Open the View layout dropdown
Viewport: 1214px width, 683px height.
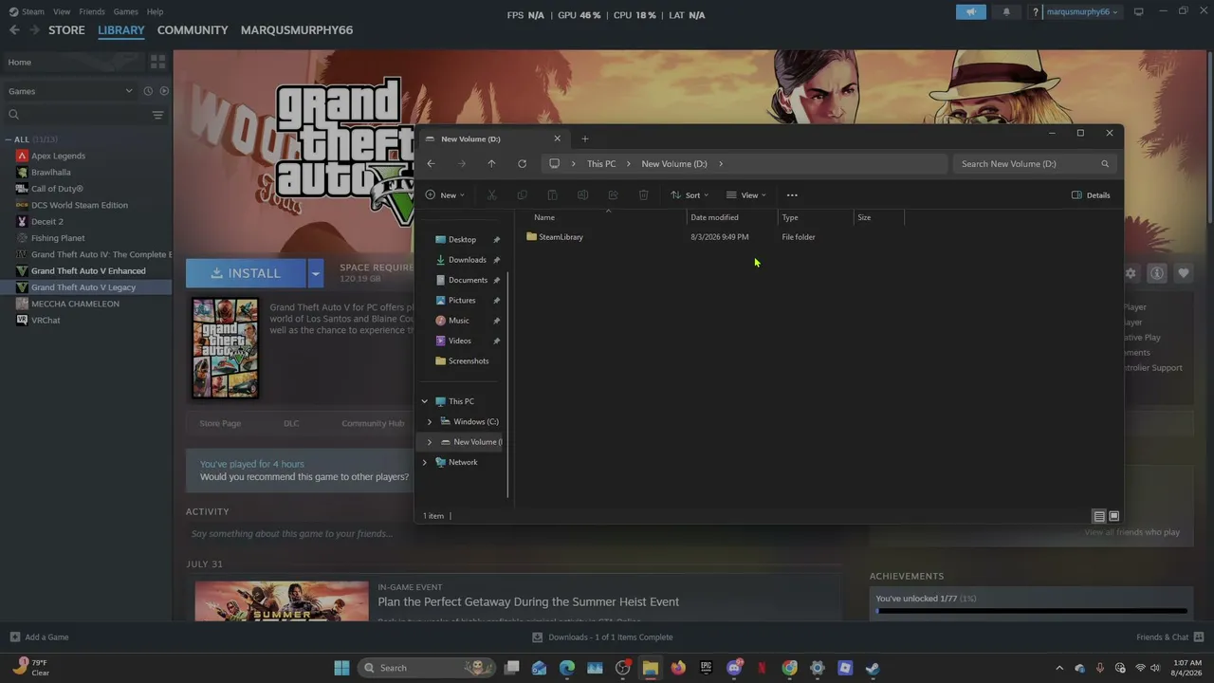[745, 195]
